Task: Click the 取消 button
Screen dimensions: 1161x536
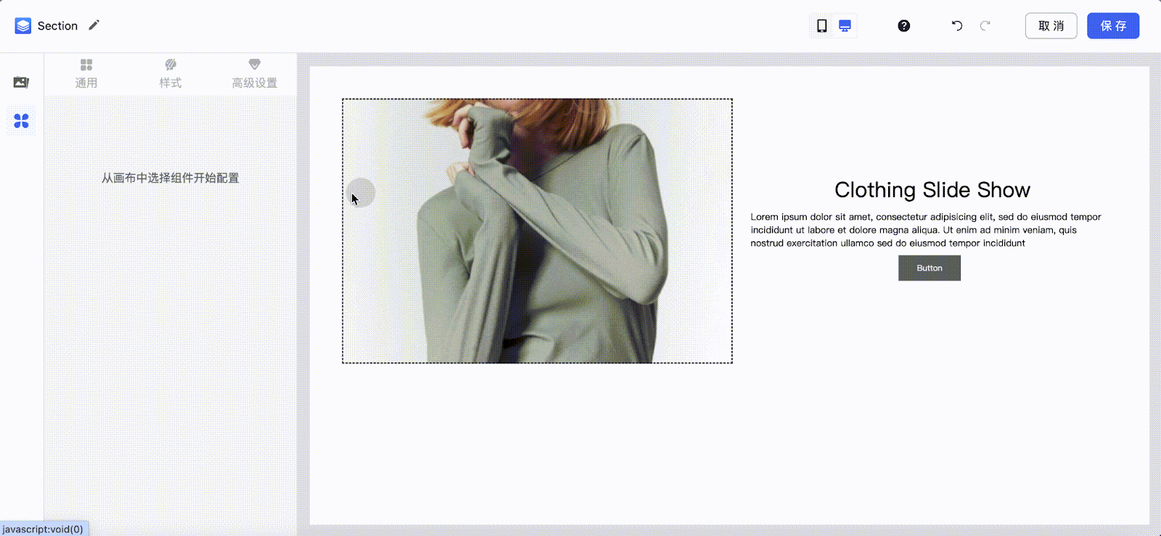Action: click(1051, 26)
